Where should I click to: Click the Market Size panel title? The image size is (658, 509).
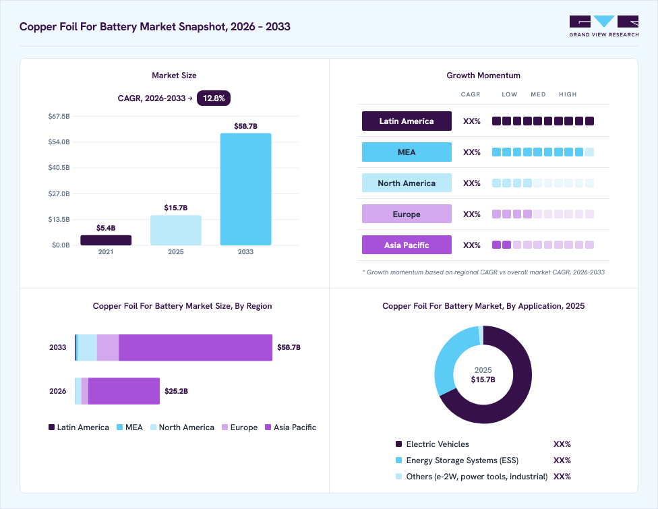(174, 76)
